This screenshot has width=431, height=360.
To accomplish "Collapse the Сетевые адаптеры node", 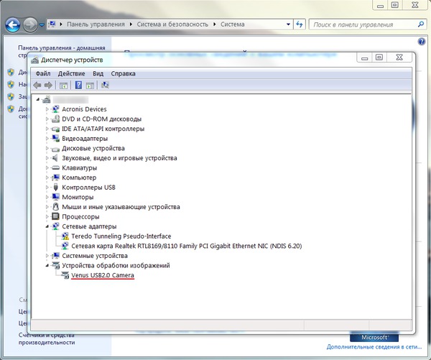I will pyautogui.click(x=47, y=226).
